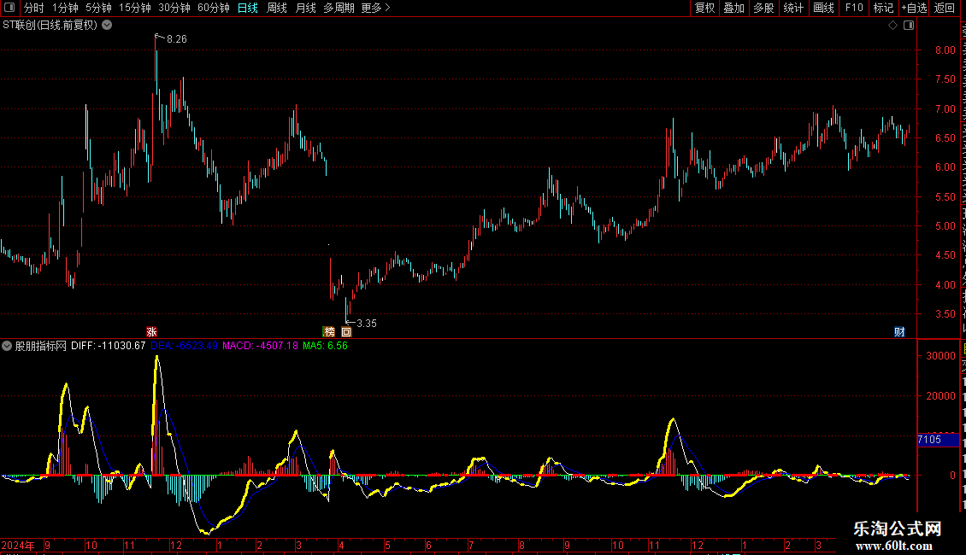This screenshot has width=966, height=555.
Task: Click the 复权 adjustment button
Action: (704, 8)
